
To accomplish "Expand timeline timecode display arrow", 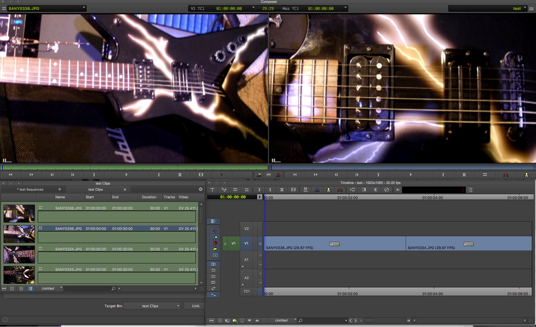I will (260, 197).
